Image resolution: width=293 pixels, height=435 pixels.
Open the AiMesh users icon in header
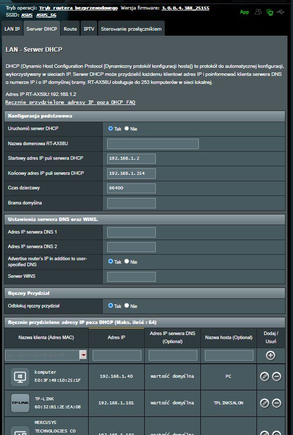(x=258, y=12)
